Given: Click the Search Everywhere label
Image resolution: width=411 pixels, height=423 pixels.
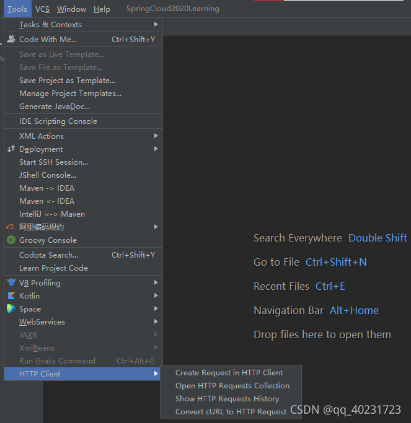Looking at the screenshot, I should [298, 238].
